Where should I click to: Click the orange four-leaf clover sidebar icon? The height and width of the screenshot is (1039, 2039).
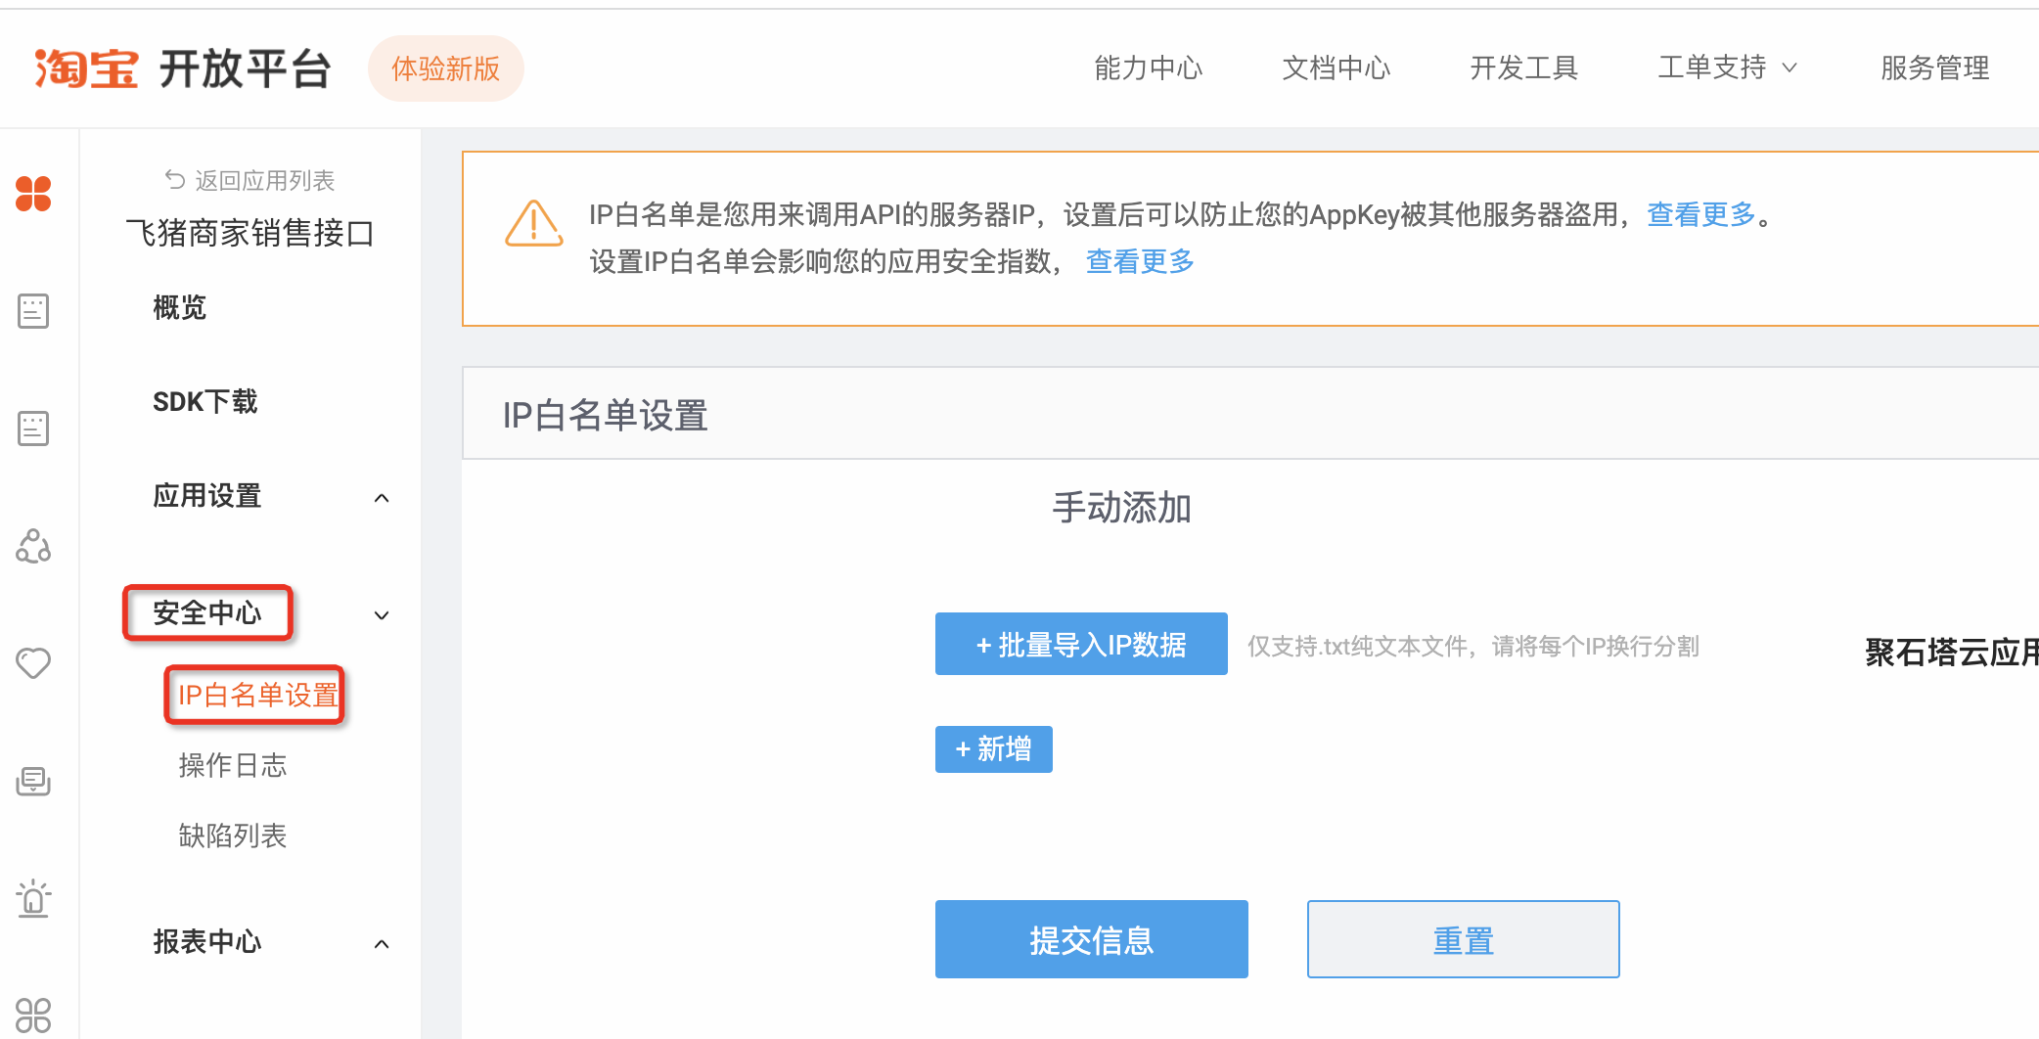click(x=33, y=193)
